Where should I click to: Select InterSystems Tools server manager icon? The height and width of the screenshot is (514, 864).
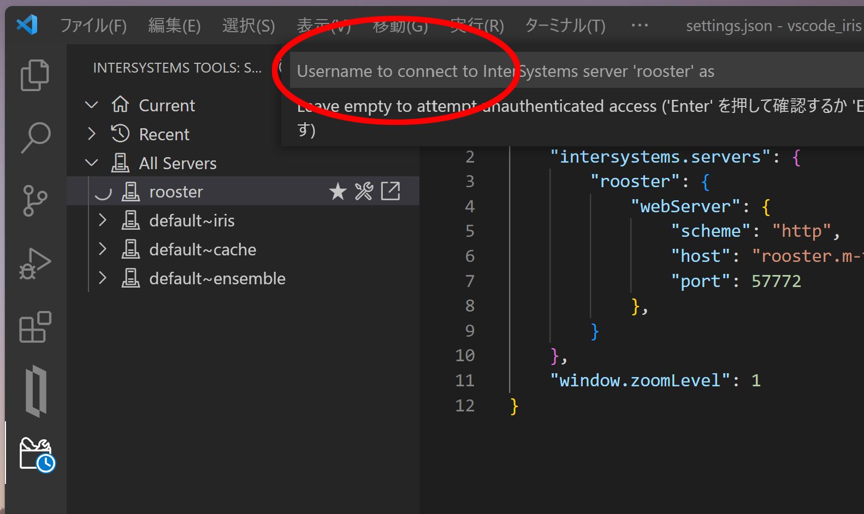[x=36, y=454]
